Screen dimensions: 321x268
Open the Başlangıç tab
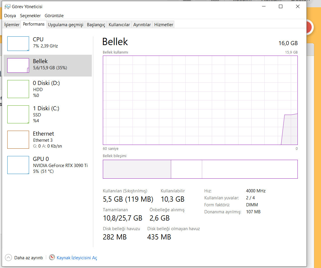[96, 25]
